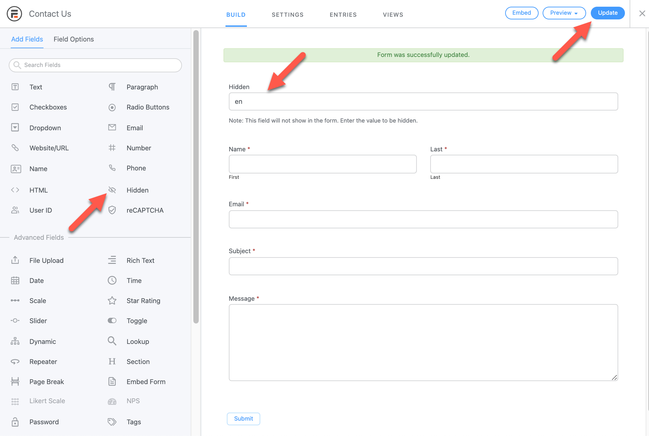Open the Entries tab
The image size is (649, 436).
click(x=343, y=15)
